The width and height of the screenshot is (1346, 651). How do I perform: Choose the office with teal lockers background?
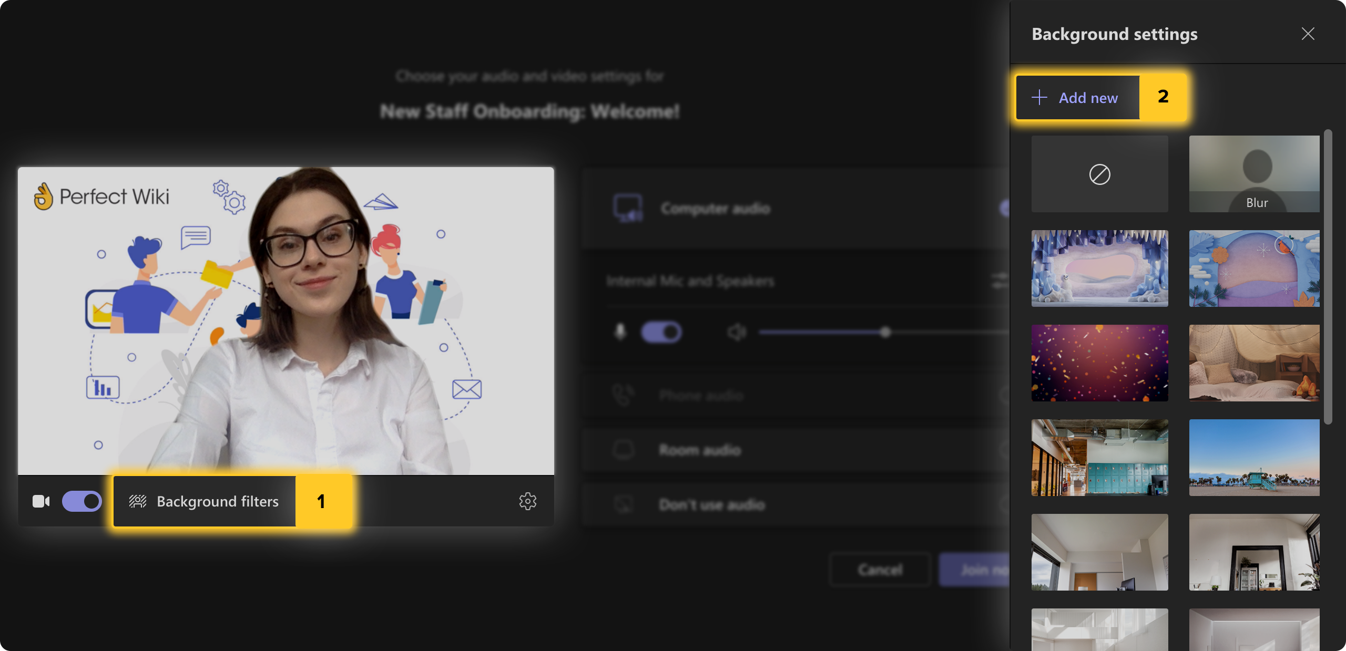click(x=1099, y=458)
